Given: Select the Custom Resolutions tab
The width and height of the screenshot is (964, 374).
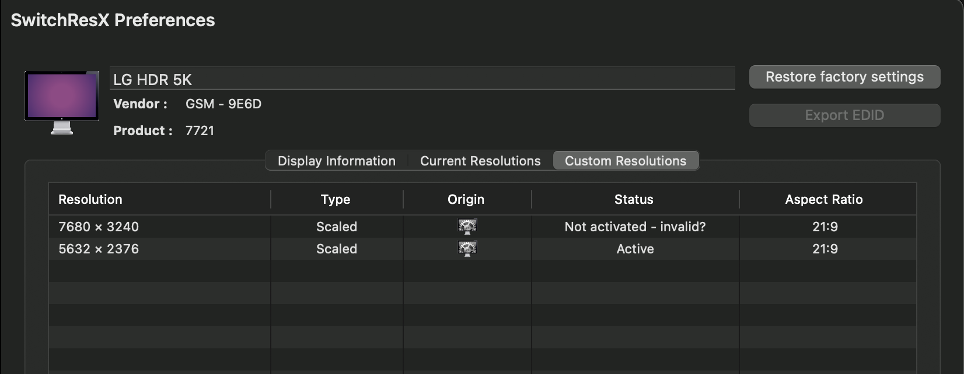Looking at the screenshot, I should 626,161.
